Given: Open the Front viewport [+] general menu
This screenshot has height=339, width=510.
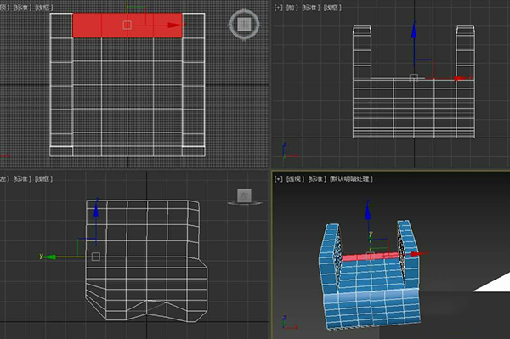Looking at the screenshot, I should 278,8.
